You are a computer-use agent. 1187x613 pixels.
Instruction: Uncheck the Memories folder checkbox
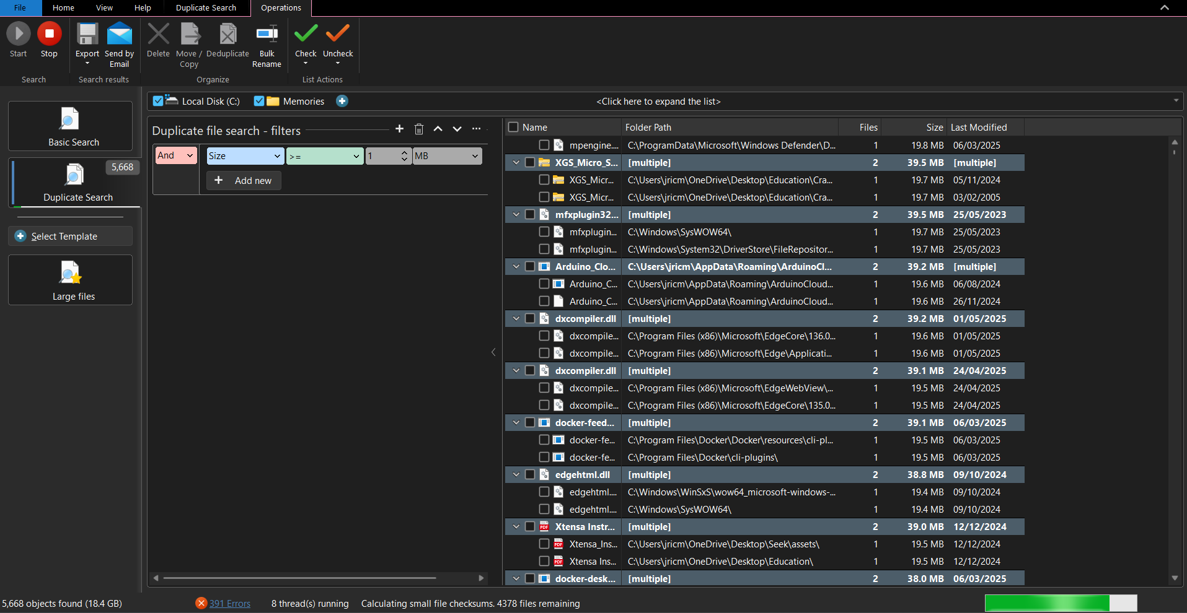259,101
